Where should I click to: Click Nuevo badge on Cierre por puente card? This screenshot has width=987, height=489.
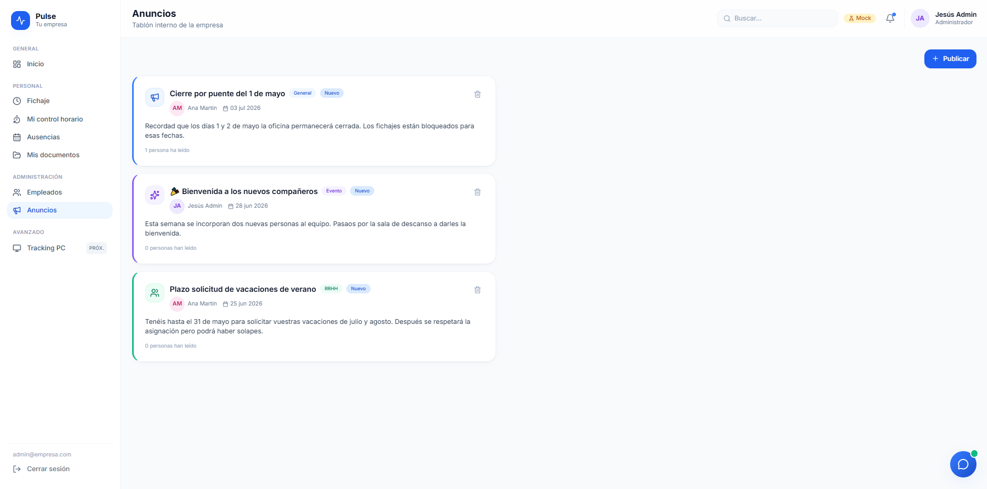(332, 93)
